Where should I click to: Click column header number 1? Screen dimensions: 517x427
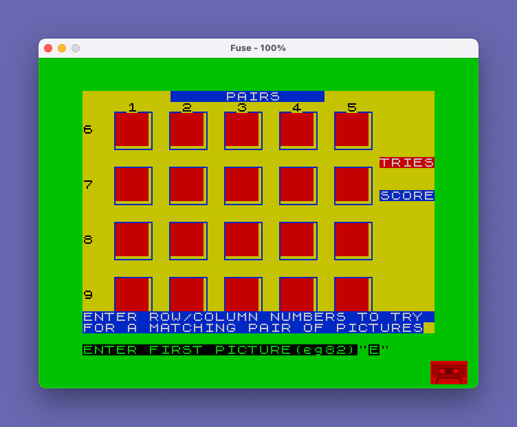point(132,107)
